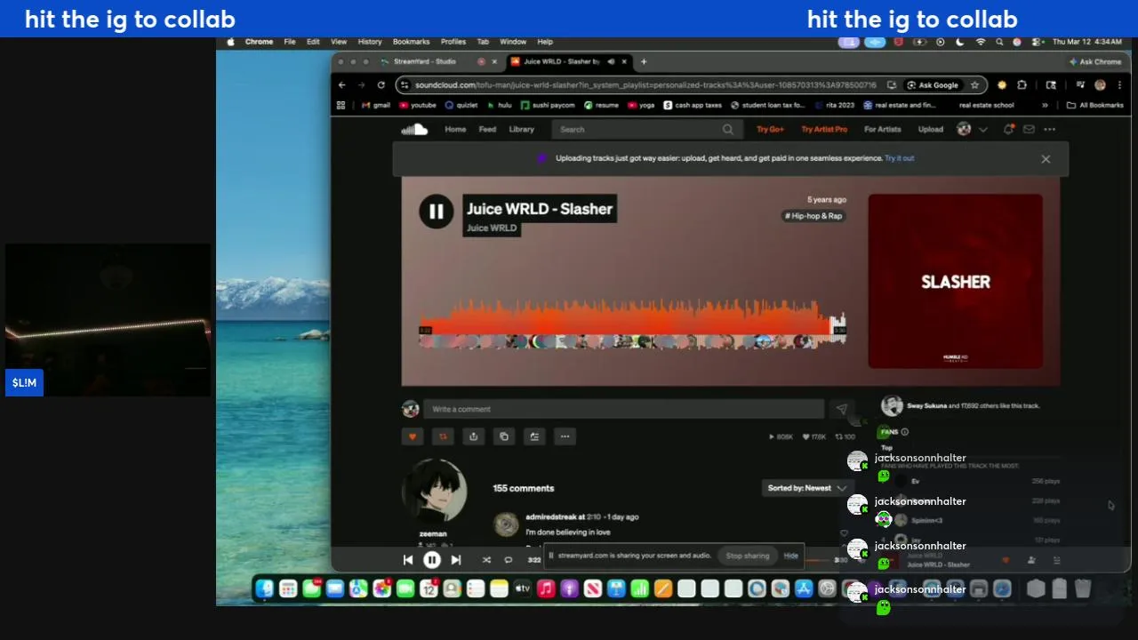This screenshot has height=640, width=1138.
Task: Expand the hidden bookmarks chevron
Action: (x=1045, y=105)
